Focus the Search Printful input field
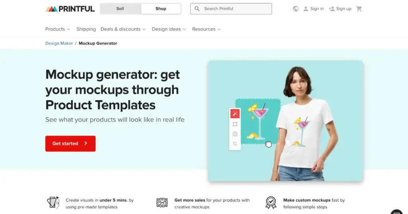 [231, 9]
